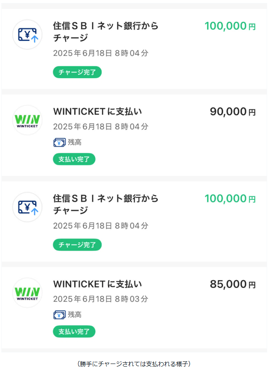Click the 8時03分 timestamp on the last payment
Viewport: 268px width, 373px height.
click(132, 299)
